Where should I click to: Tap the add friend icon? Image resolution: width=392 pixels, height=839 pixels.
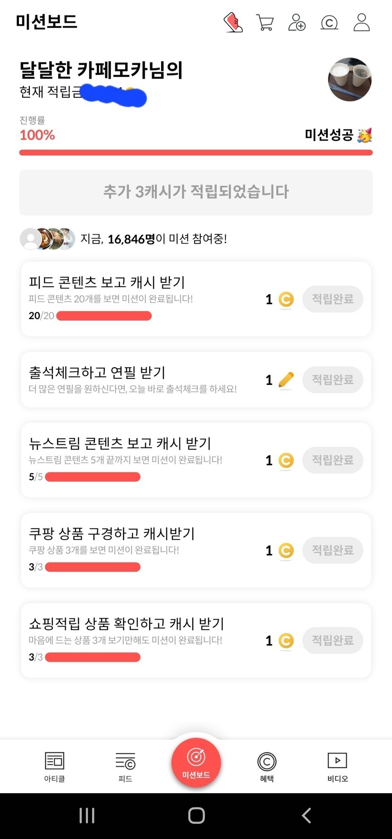[297, 22]
